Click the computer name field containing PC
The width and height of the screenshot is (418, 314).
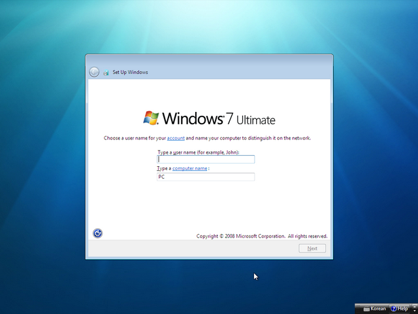point(206,177)
